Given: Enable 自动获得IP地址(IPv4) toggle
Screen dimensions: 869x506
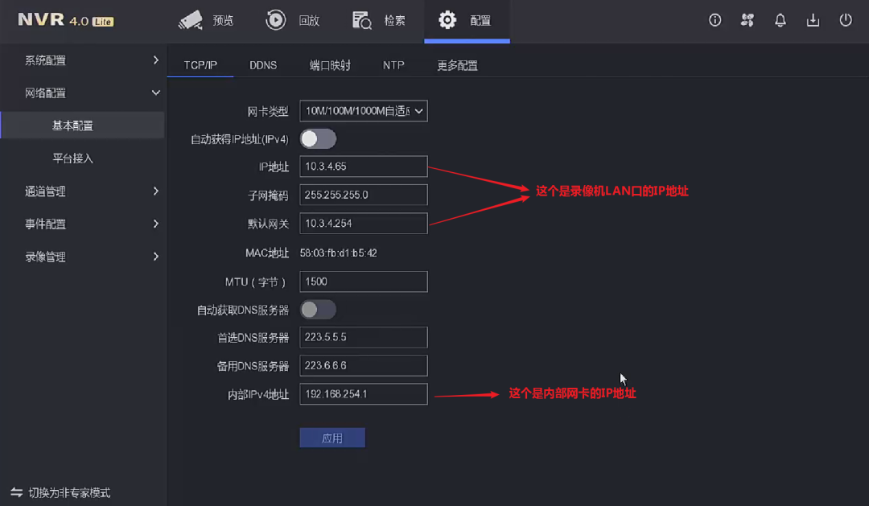Looking at the screenshot, I should pos(318,138).
